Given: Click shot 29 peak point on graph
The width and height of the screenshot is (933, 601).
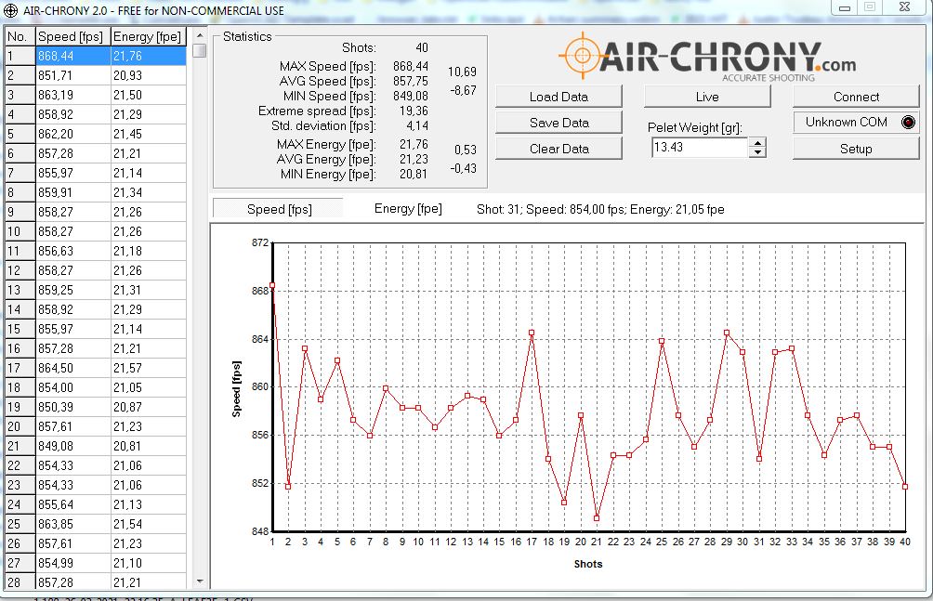Looking at the screenshot, I should point(727,333).
